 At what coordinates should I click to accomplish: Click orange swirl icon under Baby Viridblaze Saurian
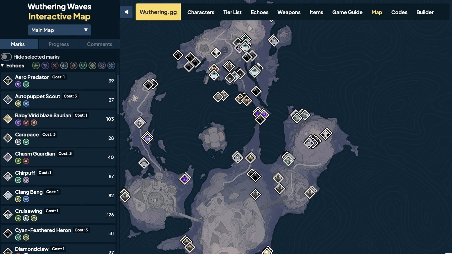[x=34, y=123]
